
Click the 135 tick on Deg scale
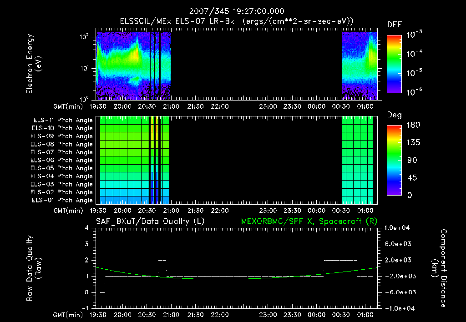tap(413, 143)
